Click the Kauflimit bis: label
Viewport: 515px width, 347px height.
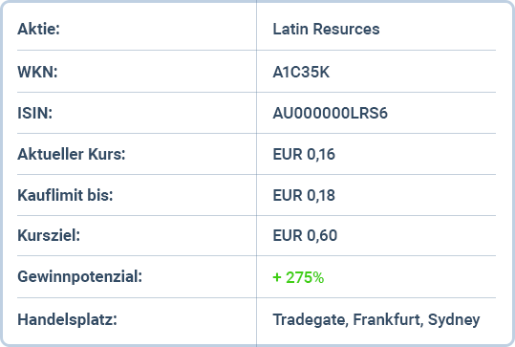click(x=65, y=196)
